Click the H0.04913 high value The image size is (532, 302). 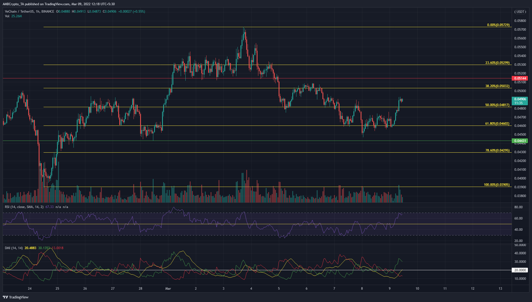(x=79, y=12)
